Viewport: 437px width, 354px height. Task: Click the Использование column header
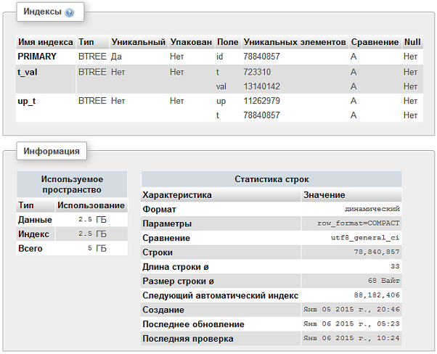[91, 205]
